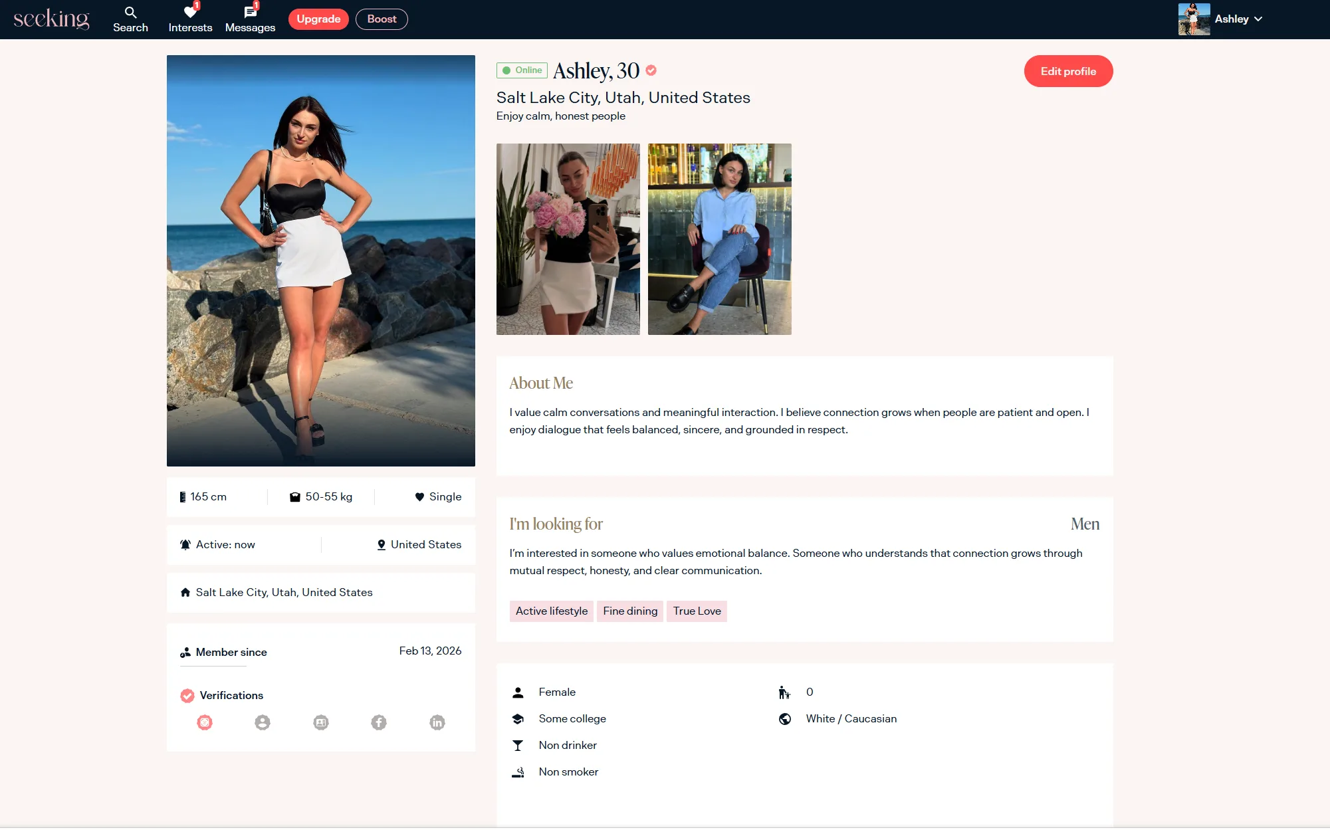Click the face scan verification badge
This screenshot has width=1330, height=830.
pyautogui.click(x=205, y=722)
